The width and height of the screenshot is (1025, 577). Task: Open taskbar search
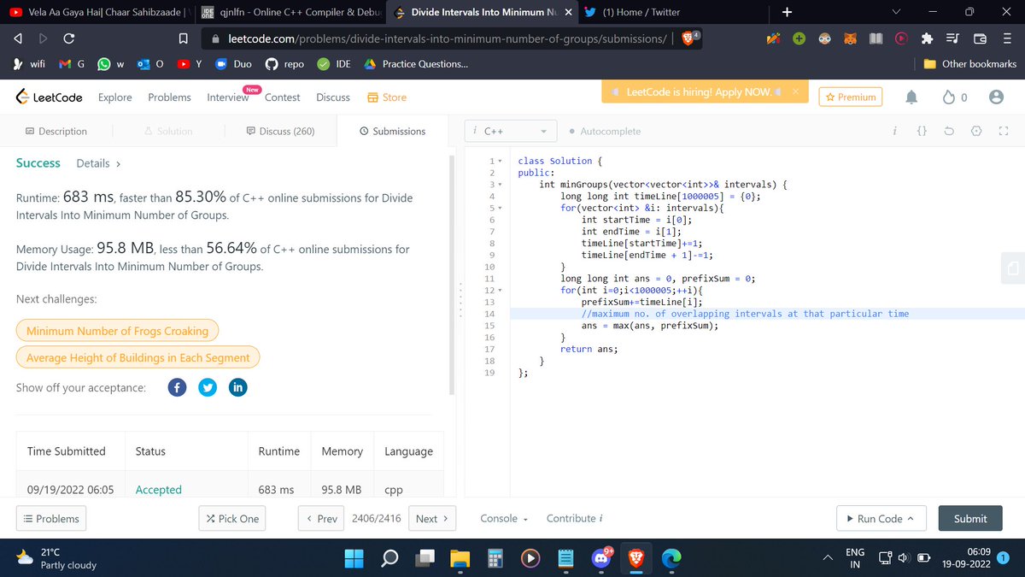pos(389,558)
